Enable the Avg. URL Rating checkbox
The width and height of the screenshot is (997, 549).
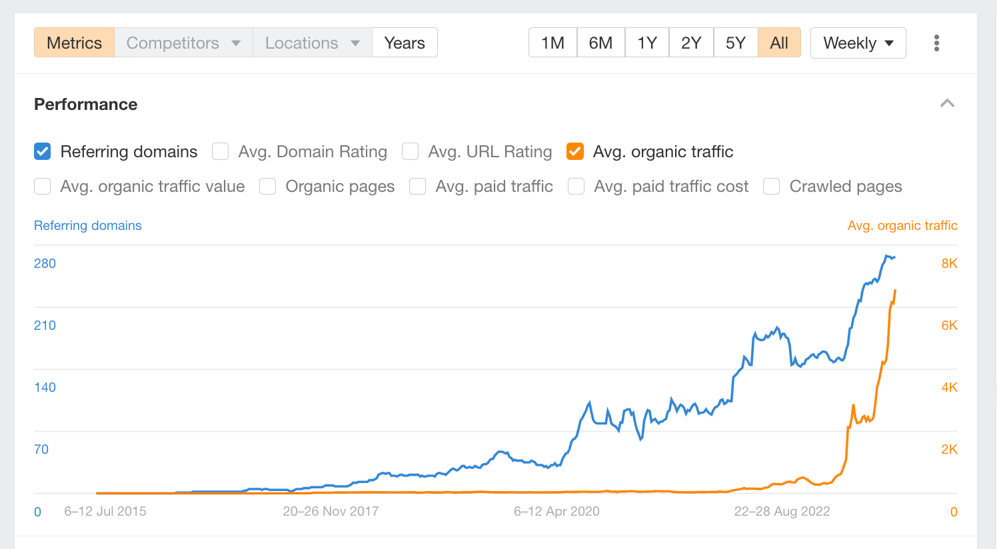pyautogui.click(x=411, y=152)
